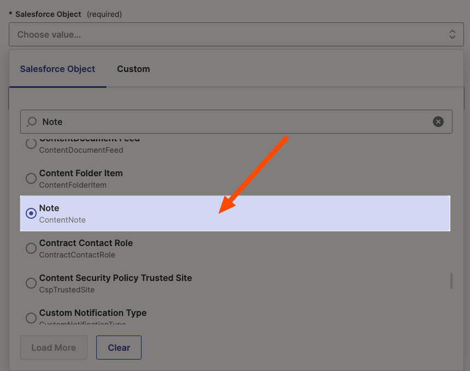Switch to the Custom tab
This screenshot has width=470, height=371.
click(133, 69)
